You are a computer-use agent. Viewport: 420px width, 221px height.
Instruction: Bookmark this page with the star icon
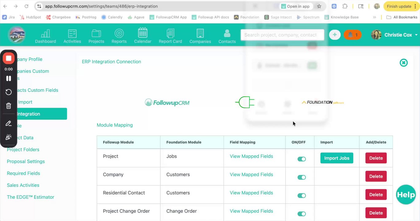coord(319,6)
